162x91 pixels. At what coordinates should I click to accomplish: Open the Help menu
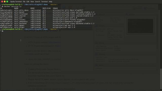pyautogui.click(x=50, y=2)
